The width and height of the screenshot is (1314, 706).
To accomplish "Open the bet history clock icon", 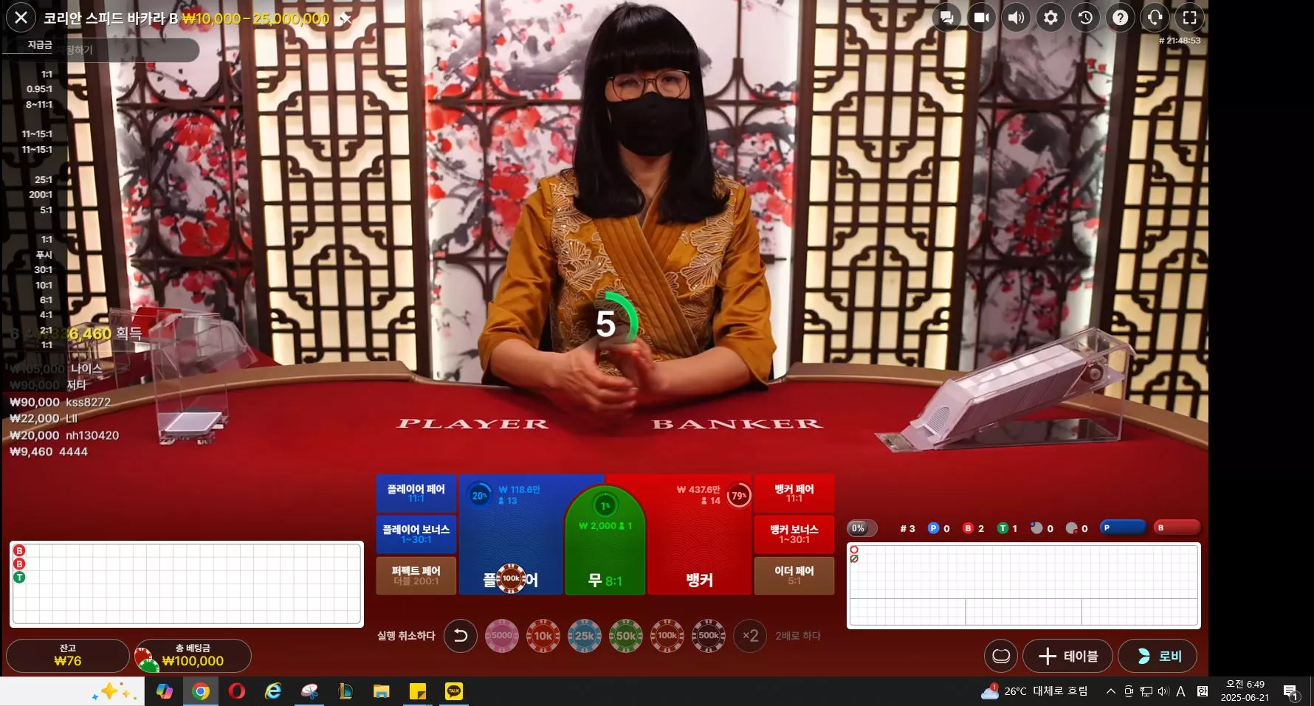I will 1086,18.
